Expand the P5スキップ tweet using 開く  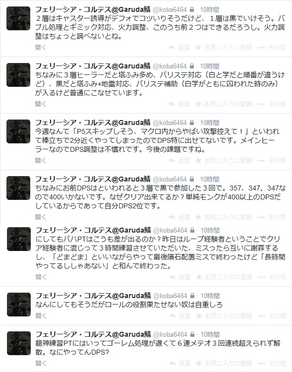(x=41, y=160)
